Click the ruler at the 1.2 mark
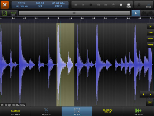Screen dimensions: 154x116 [x=36, y=18]
